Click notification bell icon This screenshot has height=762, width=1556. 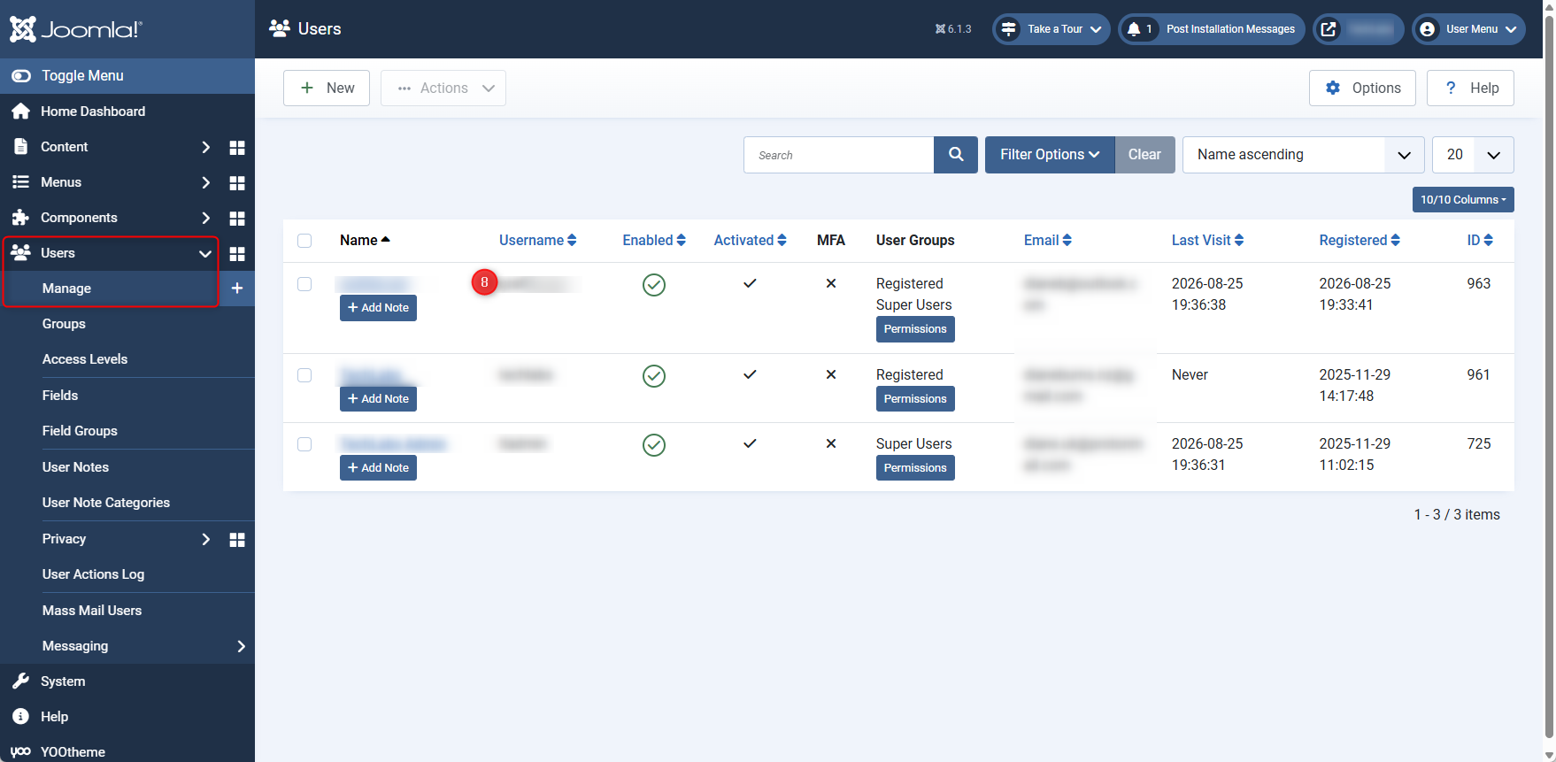[x=1134, y=29]
